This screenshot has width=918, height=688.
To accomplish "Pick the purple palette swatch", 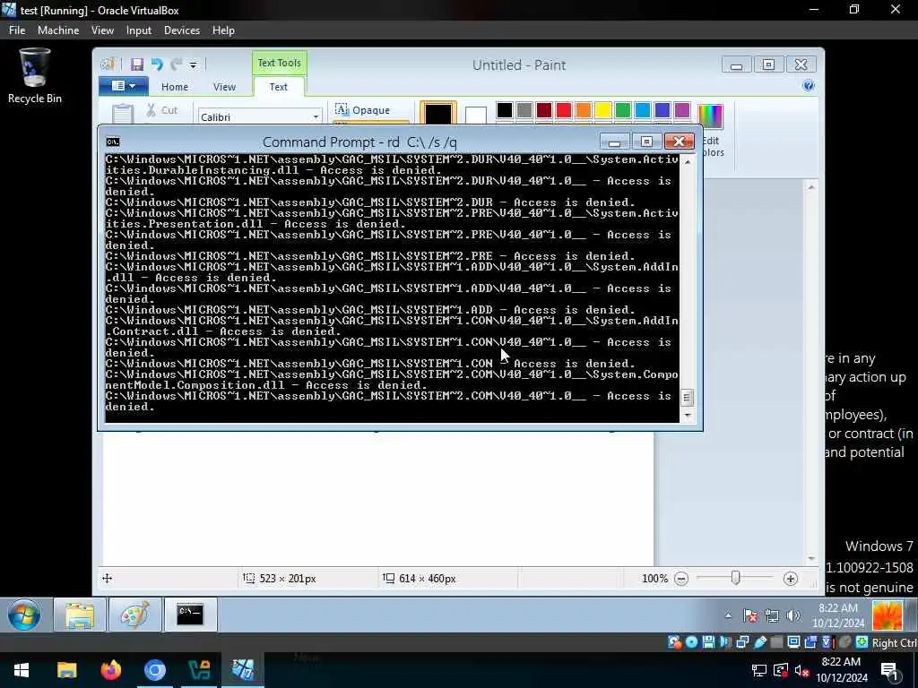I will tap(682, 110).
